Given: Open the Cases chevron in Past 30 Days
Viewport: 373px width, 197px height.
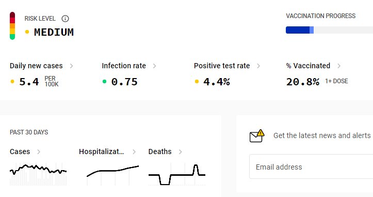Looking at the screenshot, I should coord(39,151).
